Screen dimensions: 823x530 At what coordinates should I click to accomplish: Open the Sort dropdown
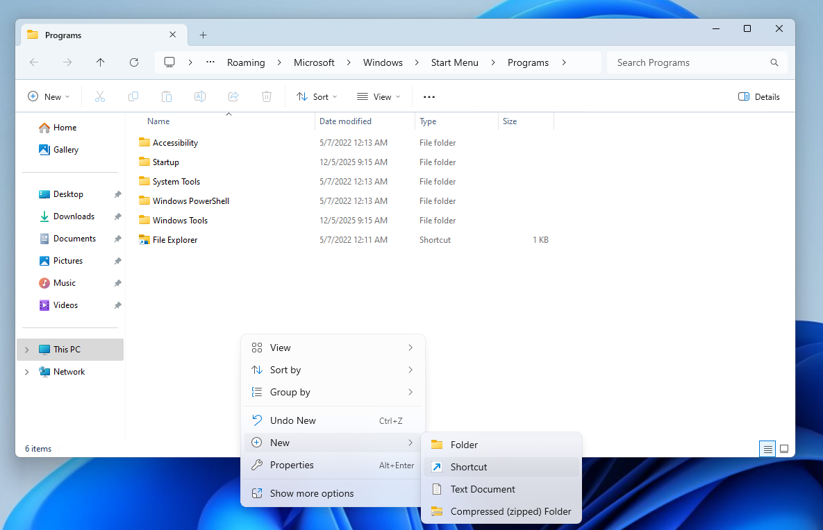pos(316,96)
